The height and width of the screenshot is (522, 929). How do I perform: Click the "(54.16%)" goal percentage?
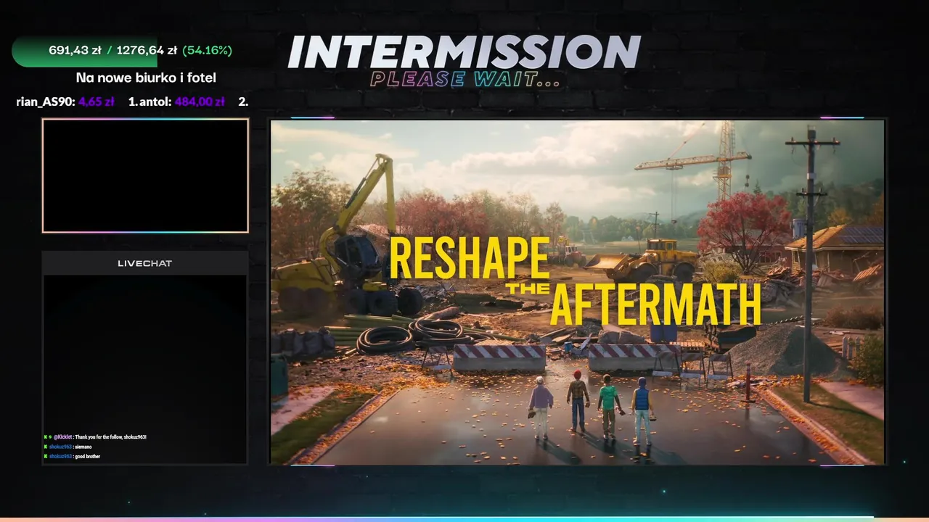(208, 51)
